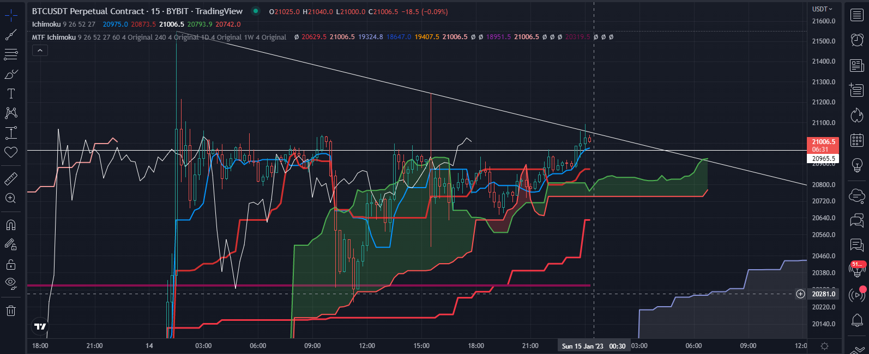Viewport: 869px width, 354px height.
Task: Select the crosshair cursor tool
Action: [11, 15]
